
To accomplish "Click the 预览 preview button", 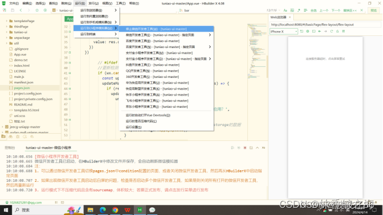I will tap(374, 11).
